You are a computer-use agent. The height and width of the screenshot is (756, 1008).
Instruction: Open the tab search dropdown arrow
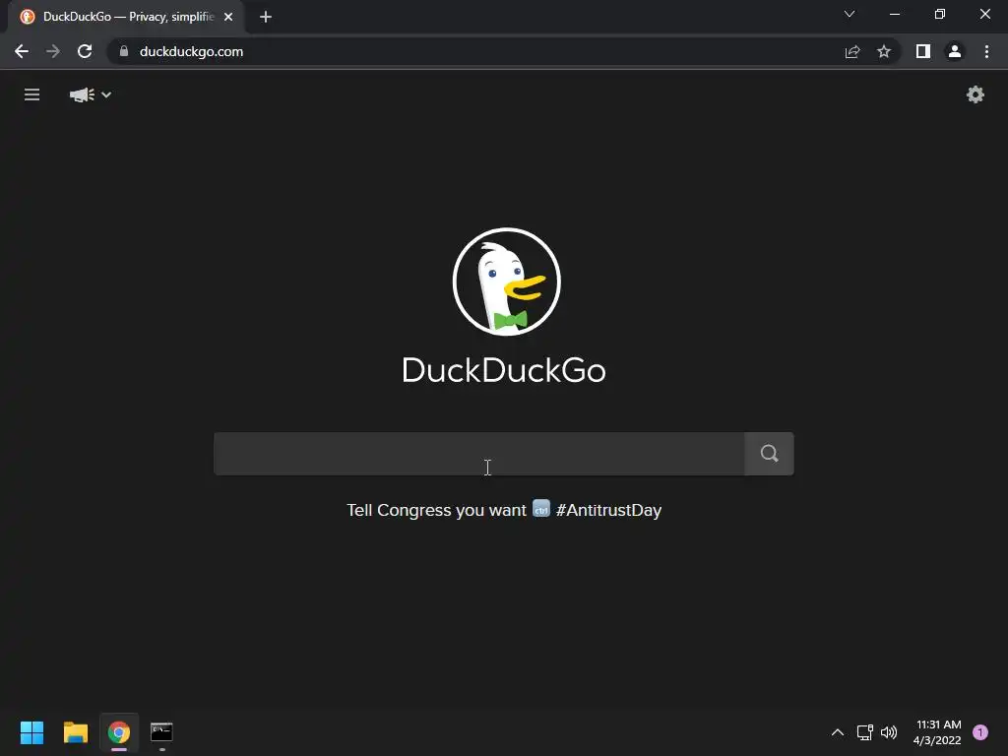[x=850, y=14]
